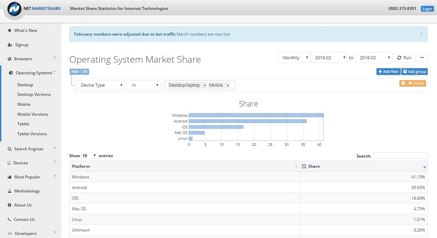Open the Show entries count dropdown
The image size is (437, 238).
89,155
